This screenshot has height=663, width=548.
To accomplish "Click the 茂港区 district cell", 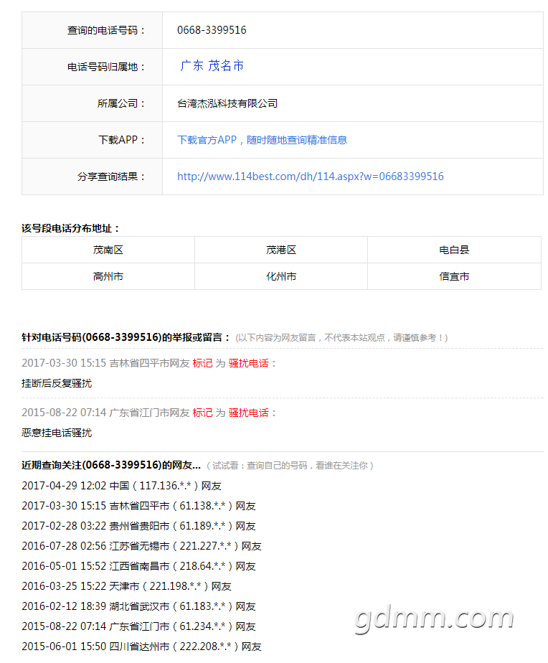I will coord(281,250).
